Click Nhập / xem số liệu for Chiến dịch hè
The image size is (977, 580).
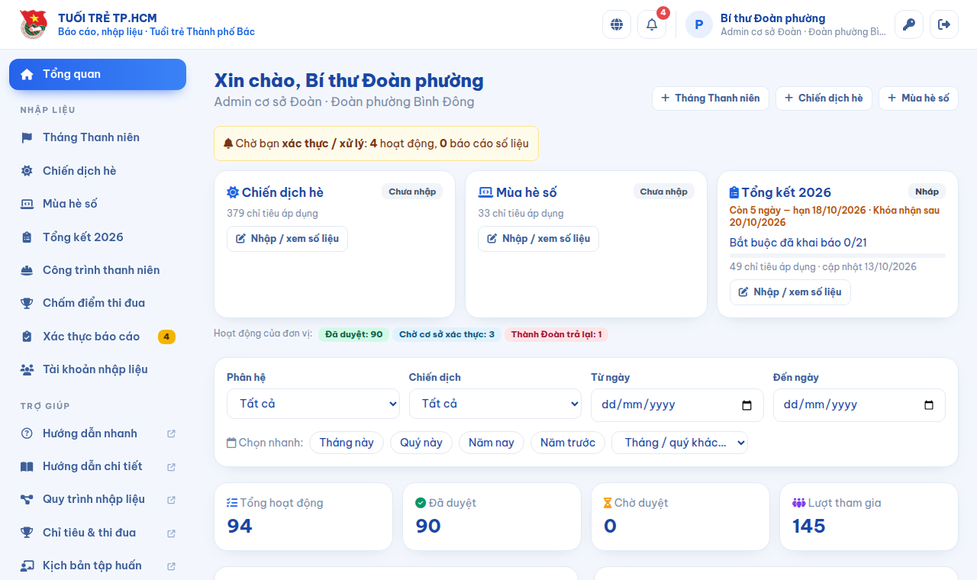(287, 239)
